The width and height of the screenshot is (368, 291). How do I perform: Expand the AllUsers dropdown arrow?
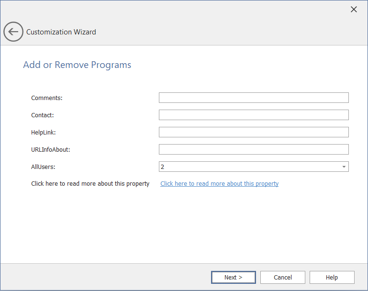344,167
